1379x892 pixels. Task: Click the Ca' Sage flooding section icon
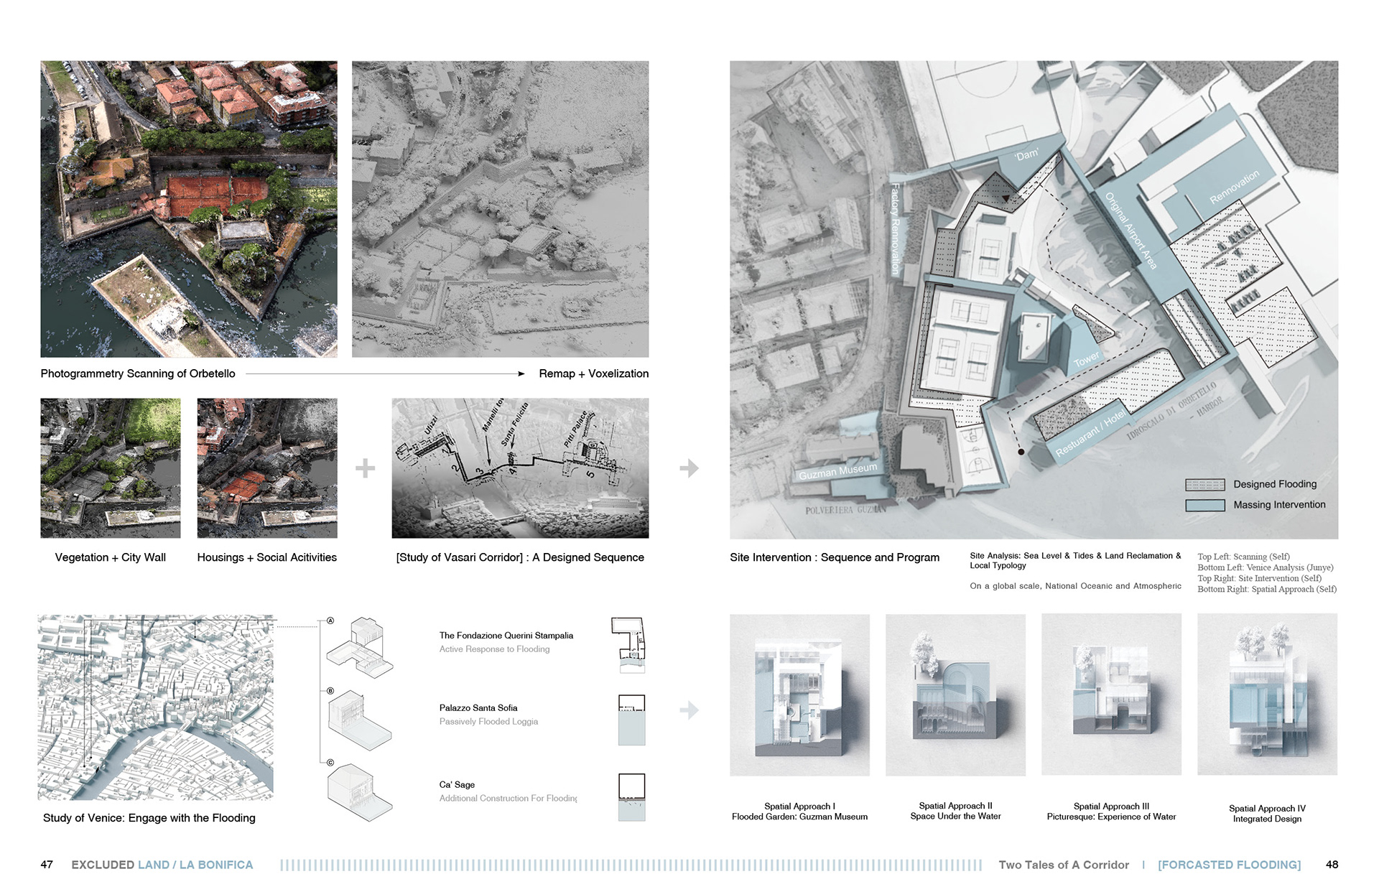pos(631,797)
